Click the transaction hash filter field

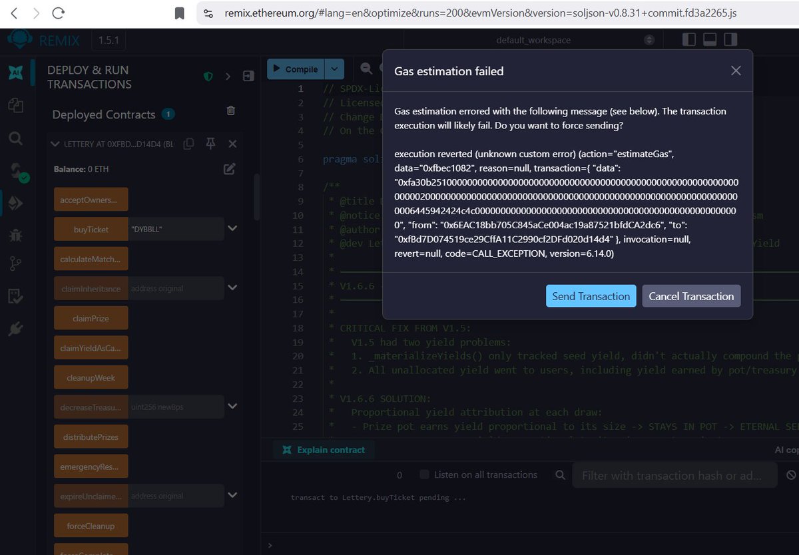pyautogui.click(x=674, y=474)
